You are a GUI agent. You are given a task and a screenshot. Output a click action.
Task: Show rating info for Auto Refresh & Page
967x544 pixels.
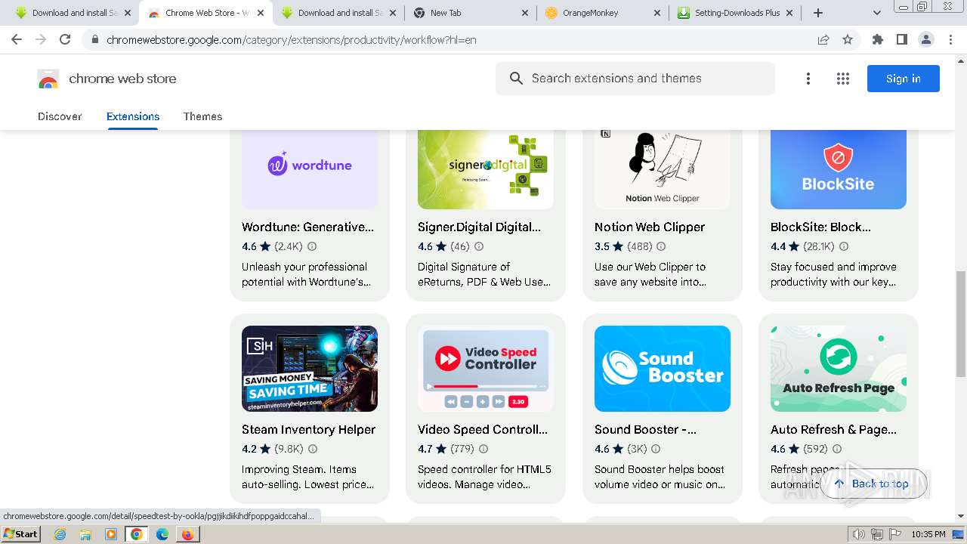click(837, 449)
